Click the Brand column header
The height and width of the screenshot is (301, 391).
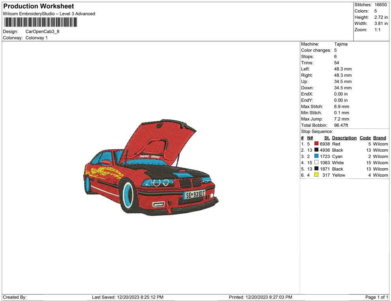(380, 138)
